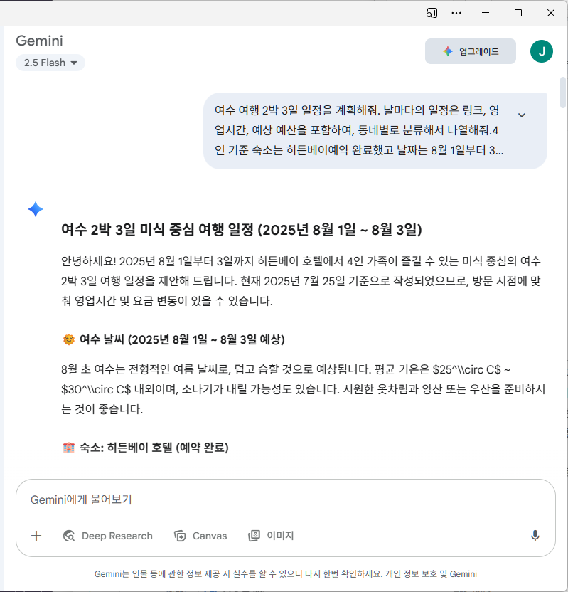Open the J profile avatar menu

pos(542,51)
